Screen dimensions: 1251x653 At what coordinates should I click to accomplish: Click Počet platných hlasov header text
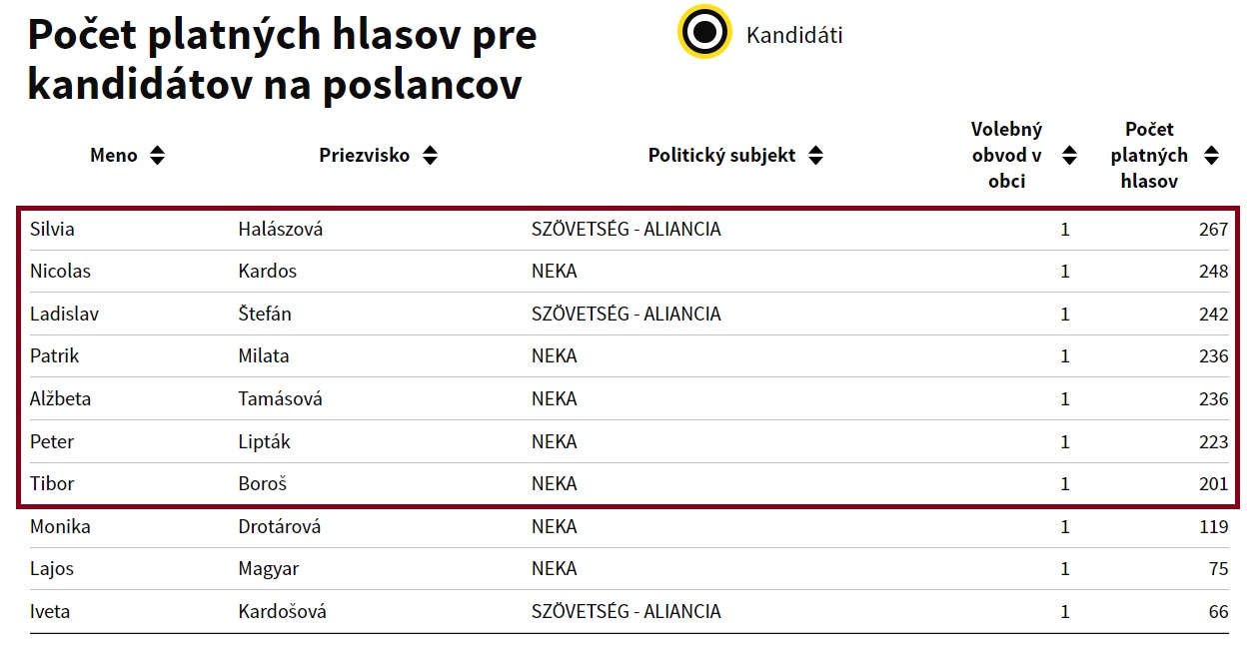point(1149,156)
